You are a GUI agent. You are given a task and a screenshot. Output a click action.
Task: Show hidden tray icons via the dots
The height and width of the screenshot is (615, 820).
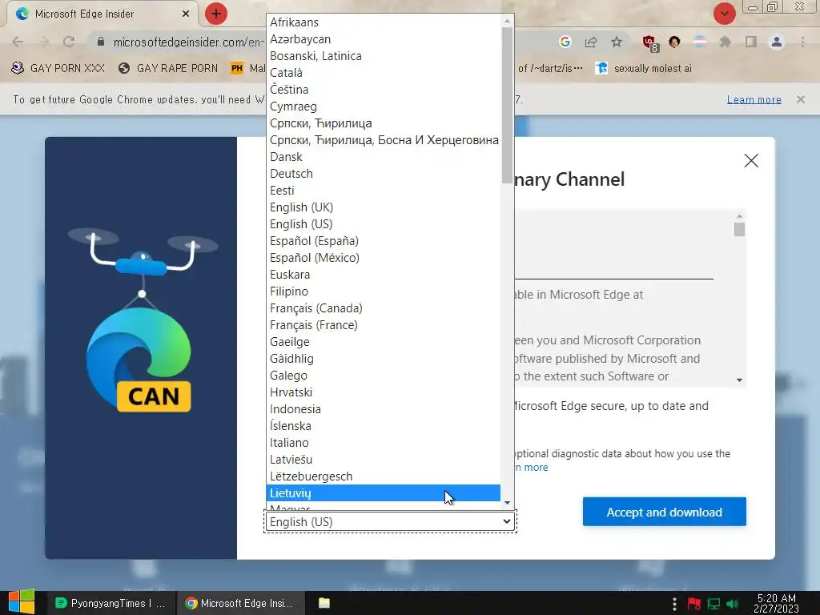pyautogui.click(x=674, y=604)
